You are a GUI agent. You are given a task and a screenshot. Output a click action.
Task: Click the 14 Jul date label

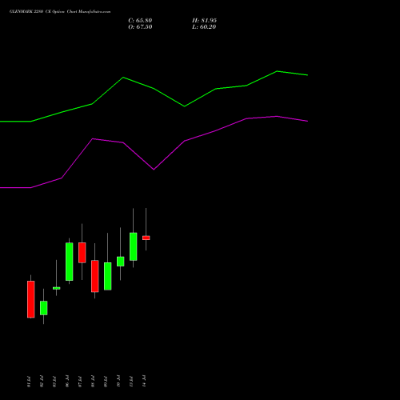pos(144,382)
